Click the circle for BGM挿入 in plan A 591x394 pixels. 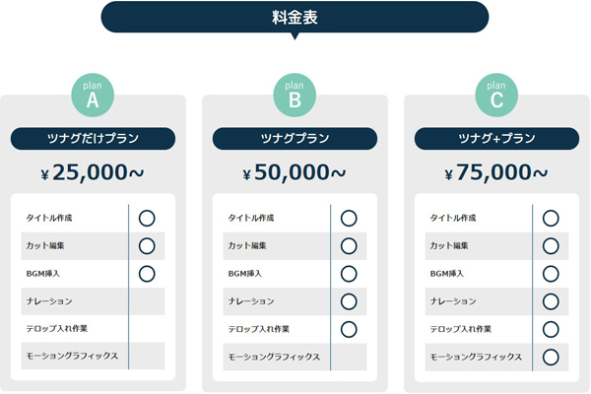pos(147,273)
